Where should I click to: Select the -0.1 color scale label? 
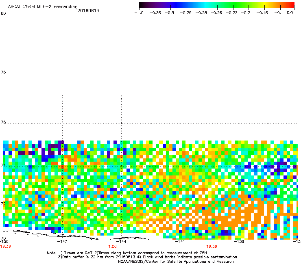coord(279,13)
